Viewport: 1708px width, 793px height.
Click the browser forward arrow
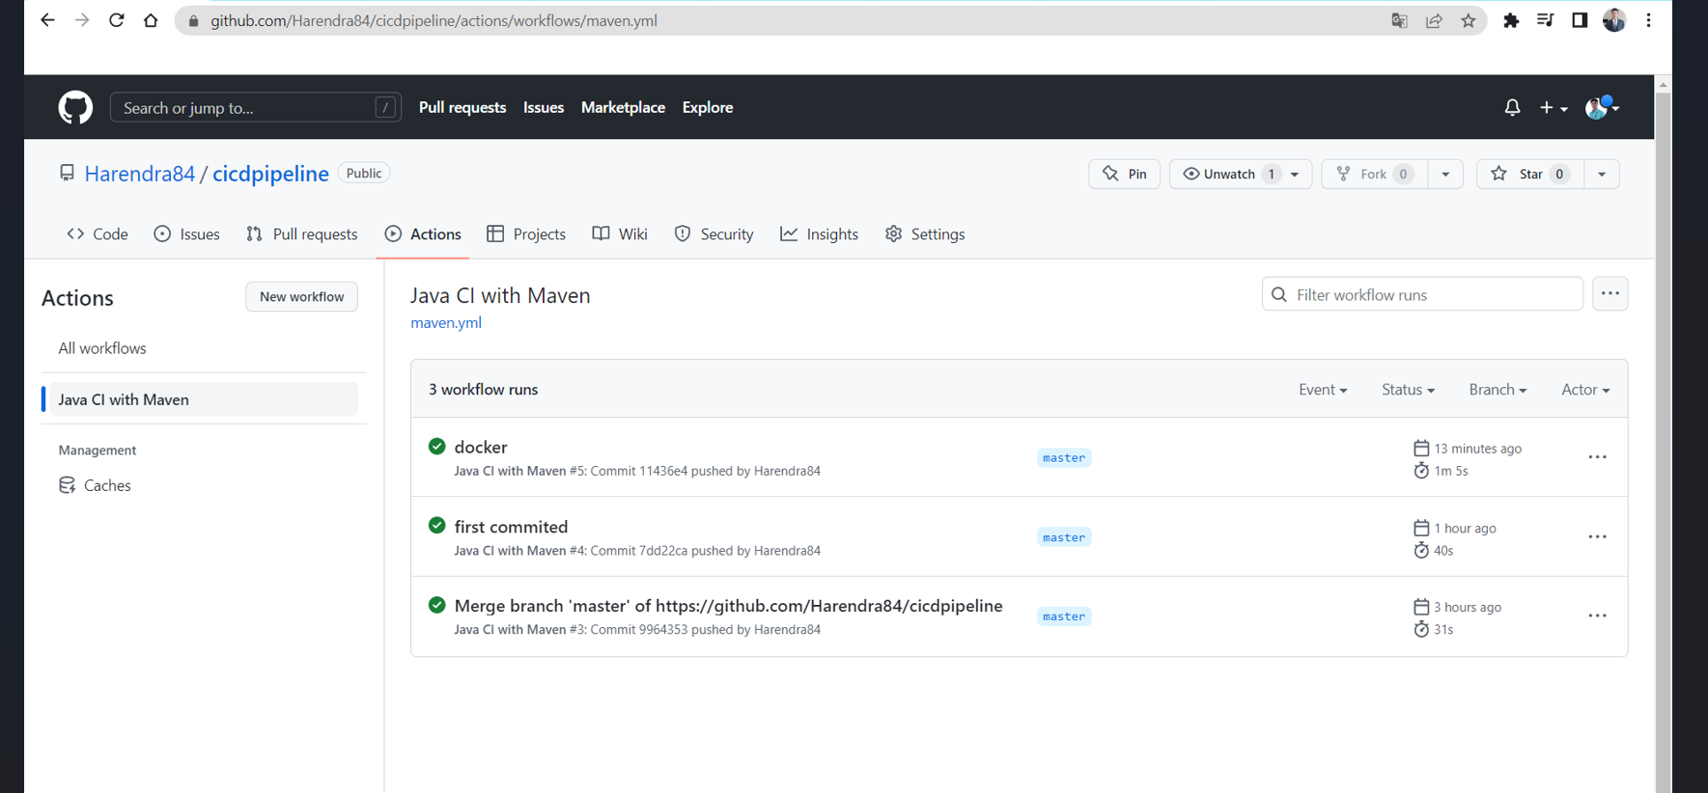82,20
